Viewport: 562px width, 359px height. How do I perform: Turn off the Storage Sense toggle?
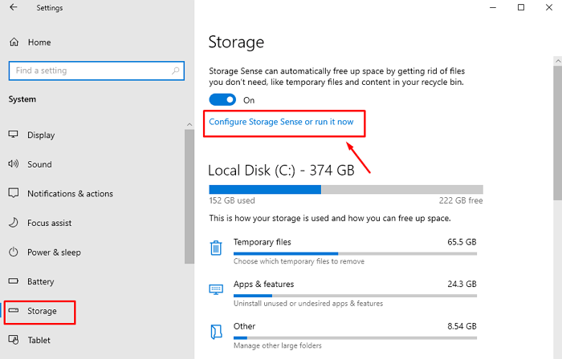222,100
